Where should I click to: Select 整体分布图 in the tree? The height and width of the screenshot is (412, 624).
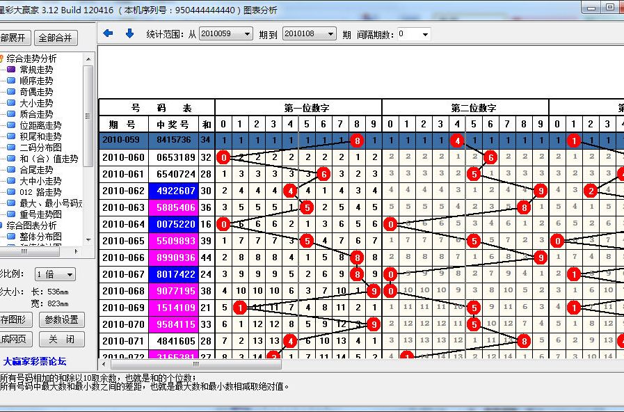pos(40,237)
